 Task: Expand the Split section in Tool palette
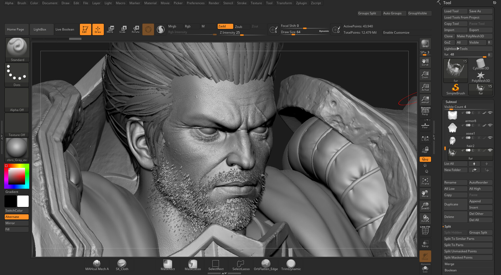(x=448, y=226)
